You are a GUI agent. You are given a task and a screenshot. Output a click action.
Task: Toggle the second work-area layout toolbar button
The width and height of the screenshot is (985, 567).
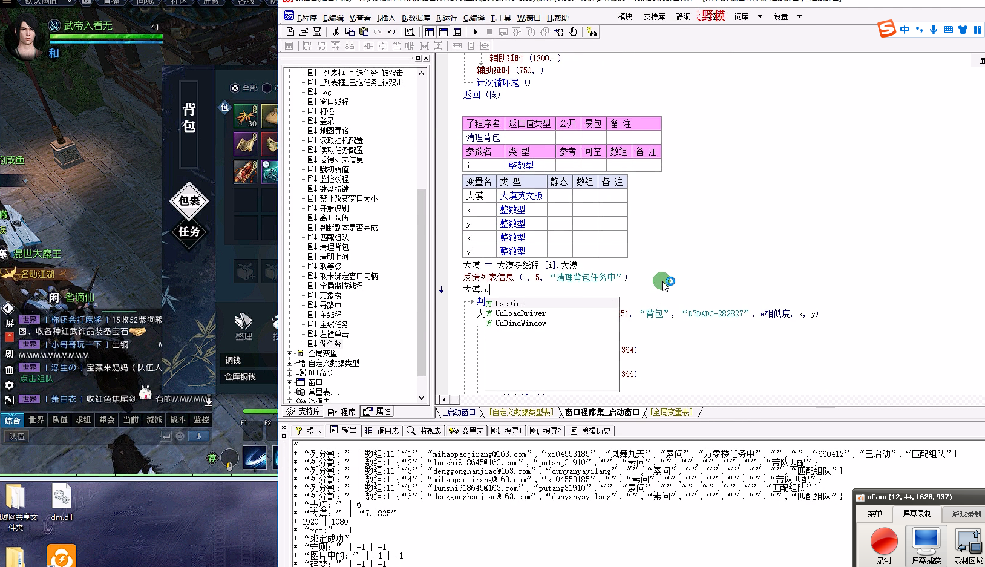click(x=443, y=31)
